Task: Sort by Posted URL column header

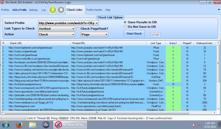Action: pyautogui.click(x=108, y=43)
